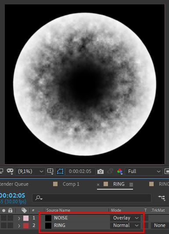Click the Label column tag icon
The width and height of the screenshot is (169, 234).
click(x=24, y=210)
